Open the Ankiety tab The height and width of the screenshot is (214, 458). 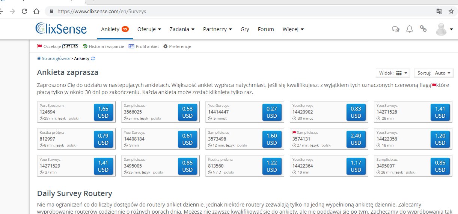(x=114, y=29)
